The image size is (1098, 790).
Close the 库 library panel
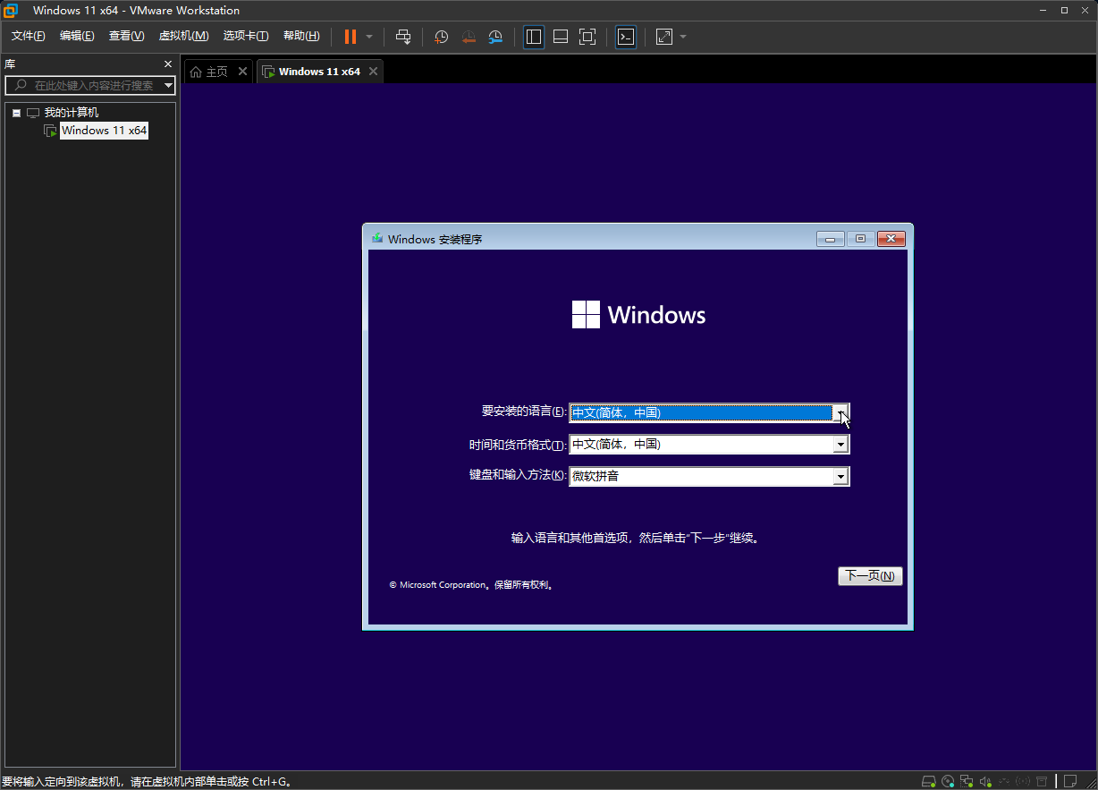168,64
